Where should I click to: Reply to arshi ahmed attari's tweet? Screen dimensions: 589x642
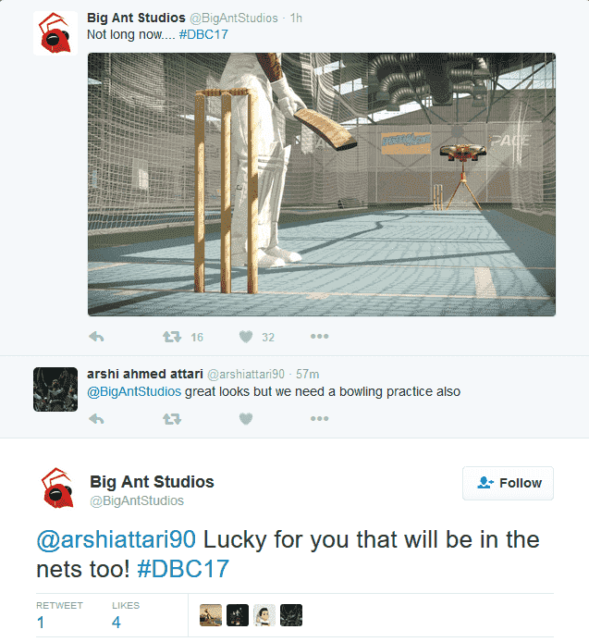pyautogui.click(x=96, y=419)
